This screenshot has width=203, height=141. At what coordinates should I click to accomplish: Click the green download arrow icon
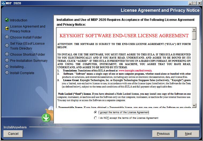coord(46,118)
